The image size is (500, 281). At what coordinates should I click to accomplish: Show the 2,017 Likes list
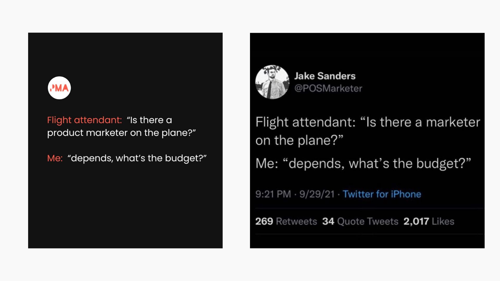pyautogui.click(x=429, y=221)
